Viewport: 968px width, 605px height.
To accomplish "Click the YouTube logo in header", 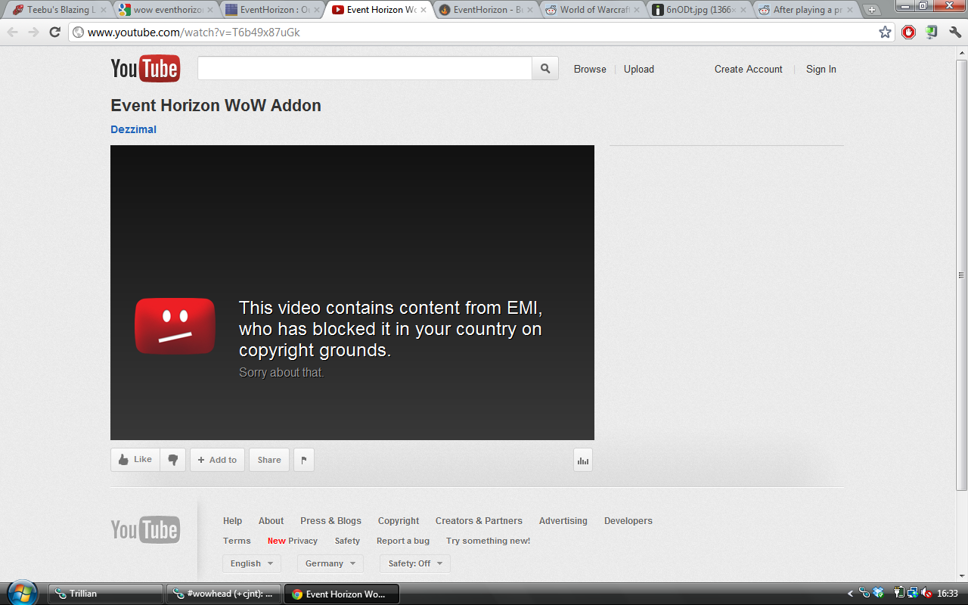I will (x=145, y=69).
